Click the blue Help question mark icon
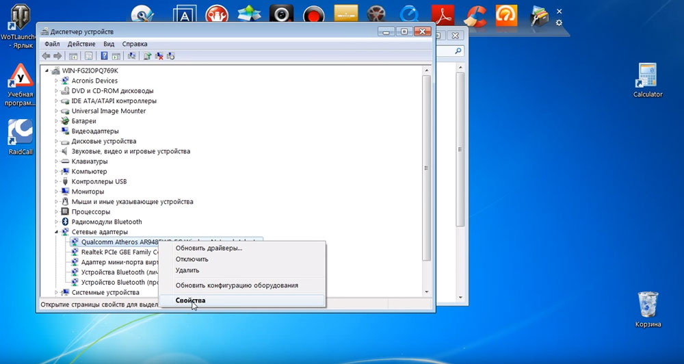Screen dimensions: 684x364 (x=104, y=56)
